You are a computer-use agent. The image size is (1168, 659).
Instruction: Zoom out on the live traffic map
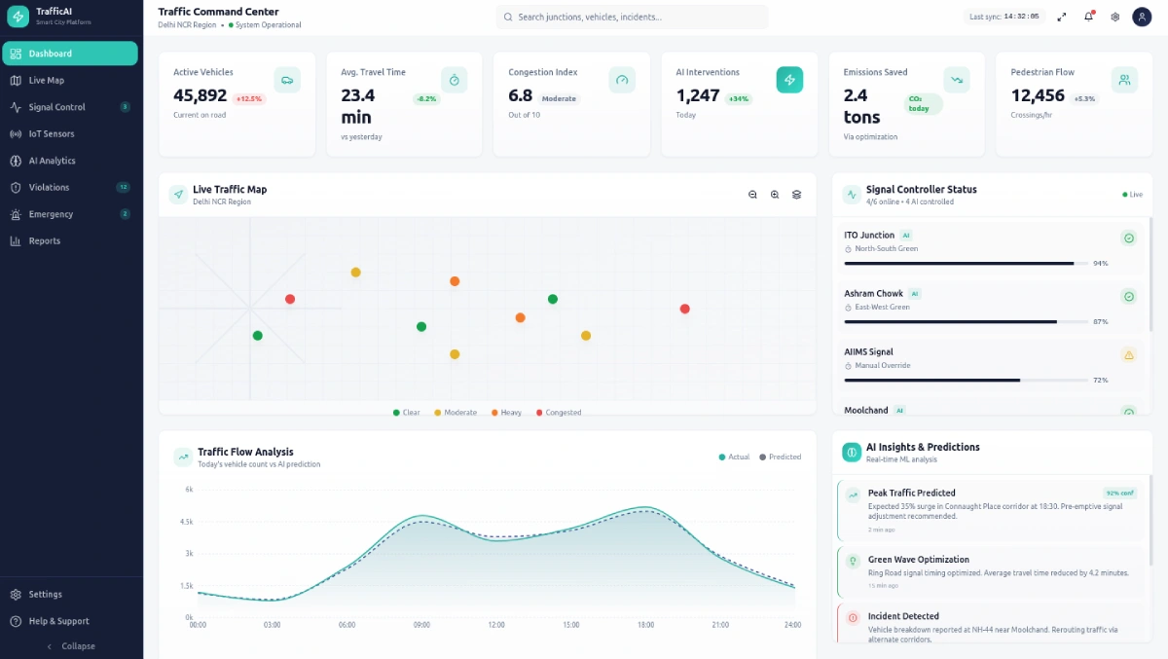(x=752, y=195)
